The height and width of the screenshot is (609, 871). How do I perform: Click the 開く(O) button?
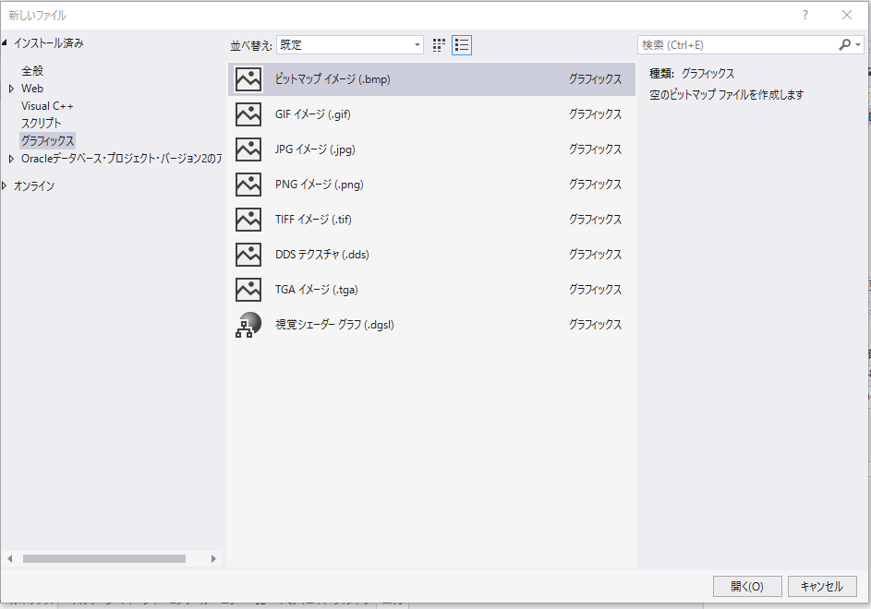click(x=746, y=586)
